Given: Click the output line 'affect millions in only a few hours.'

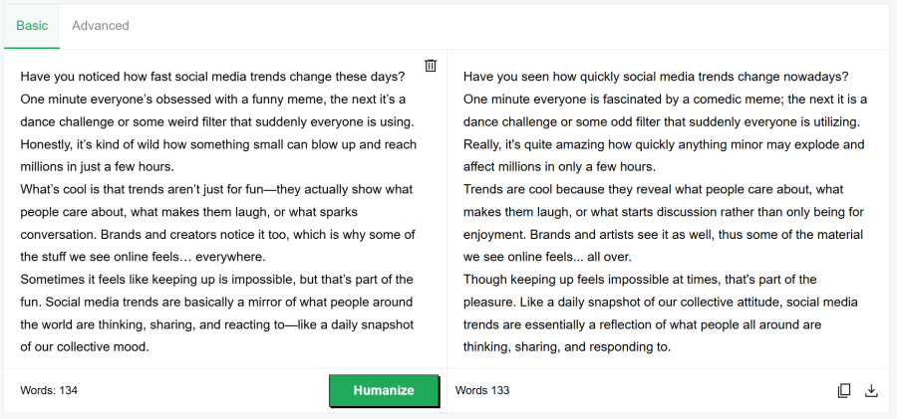Looking at the screenshot, I should pyautogui.click(x=559, y=166).
